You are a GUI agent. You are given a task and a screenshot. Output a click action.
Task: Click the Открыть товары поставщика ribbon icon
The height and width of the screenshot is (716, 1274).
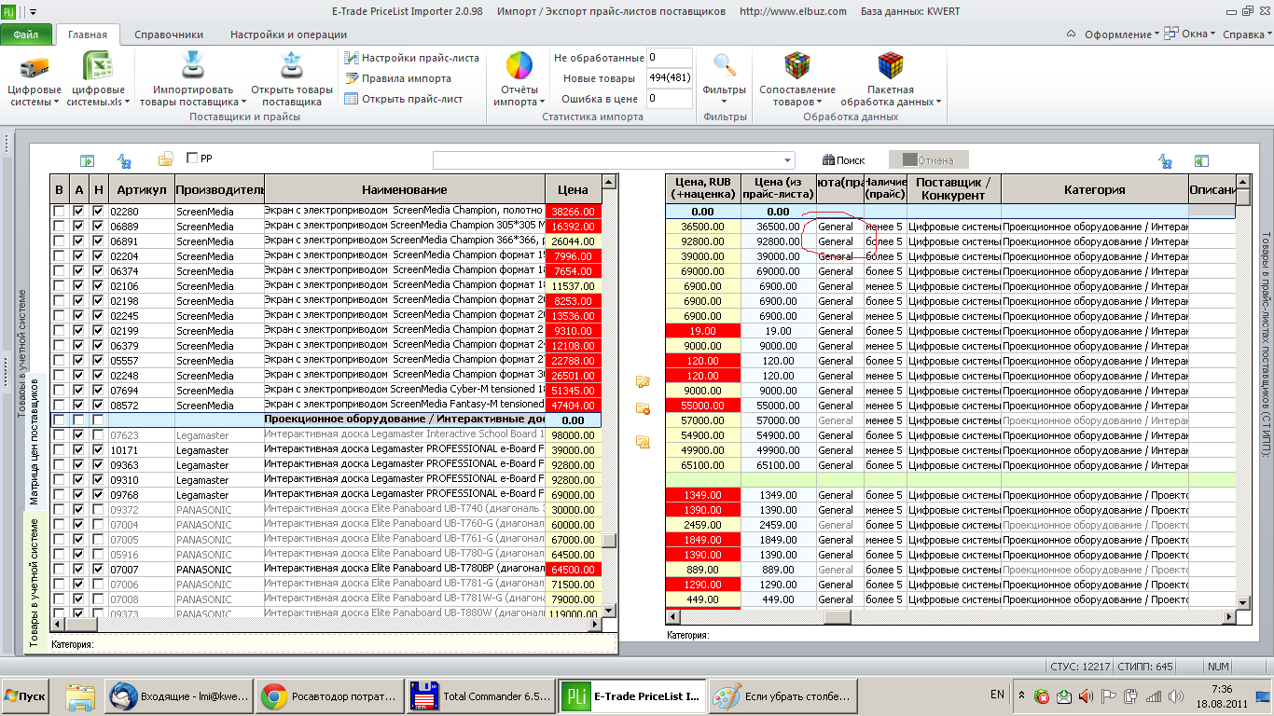pos(292,67)
